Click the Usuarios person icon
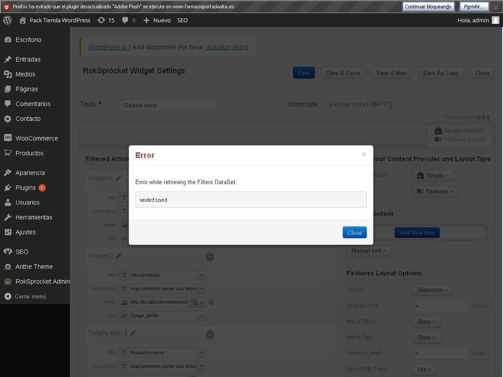Image resolution: width=503 pixels, height=377 pixels. point(8,202)
